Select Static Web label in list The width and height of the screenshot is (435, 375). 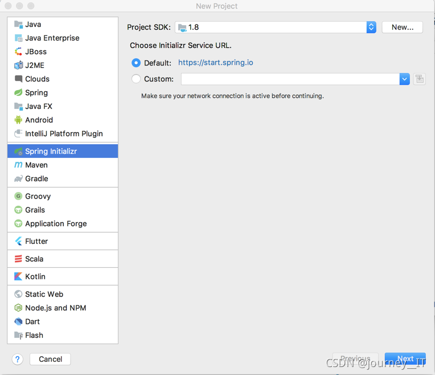tap(44, 294)
